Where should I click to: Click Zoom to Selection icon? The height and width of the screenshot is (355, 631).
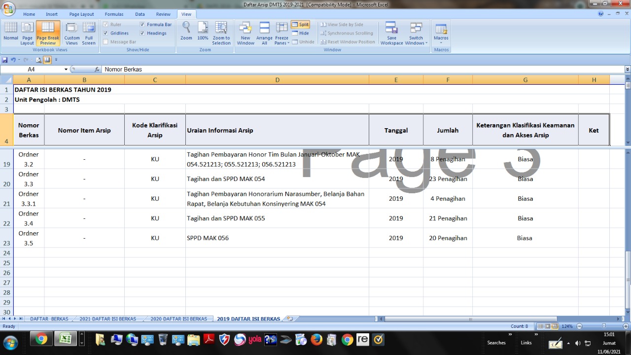tap(221, 33)
